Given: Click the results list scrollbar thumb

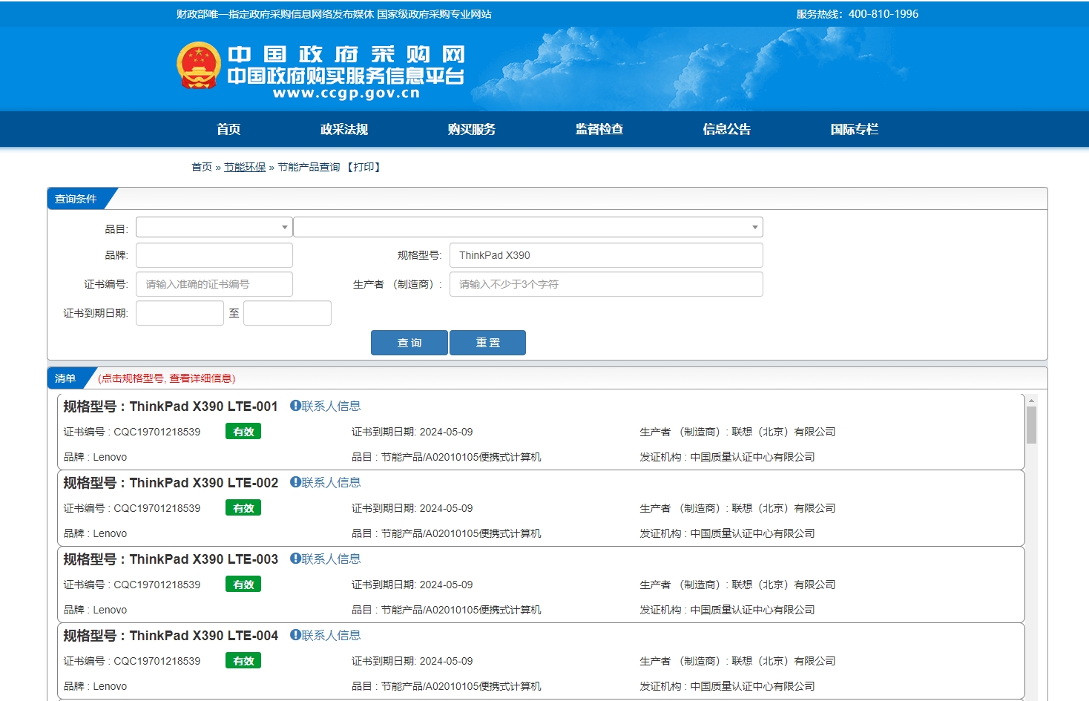Looking at the screenshot, I should 1031,425.
